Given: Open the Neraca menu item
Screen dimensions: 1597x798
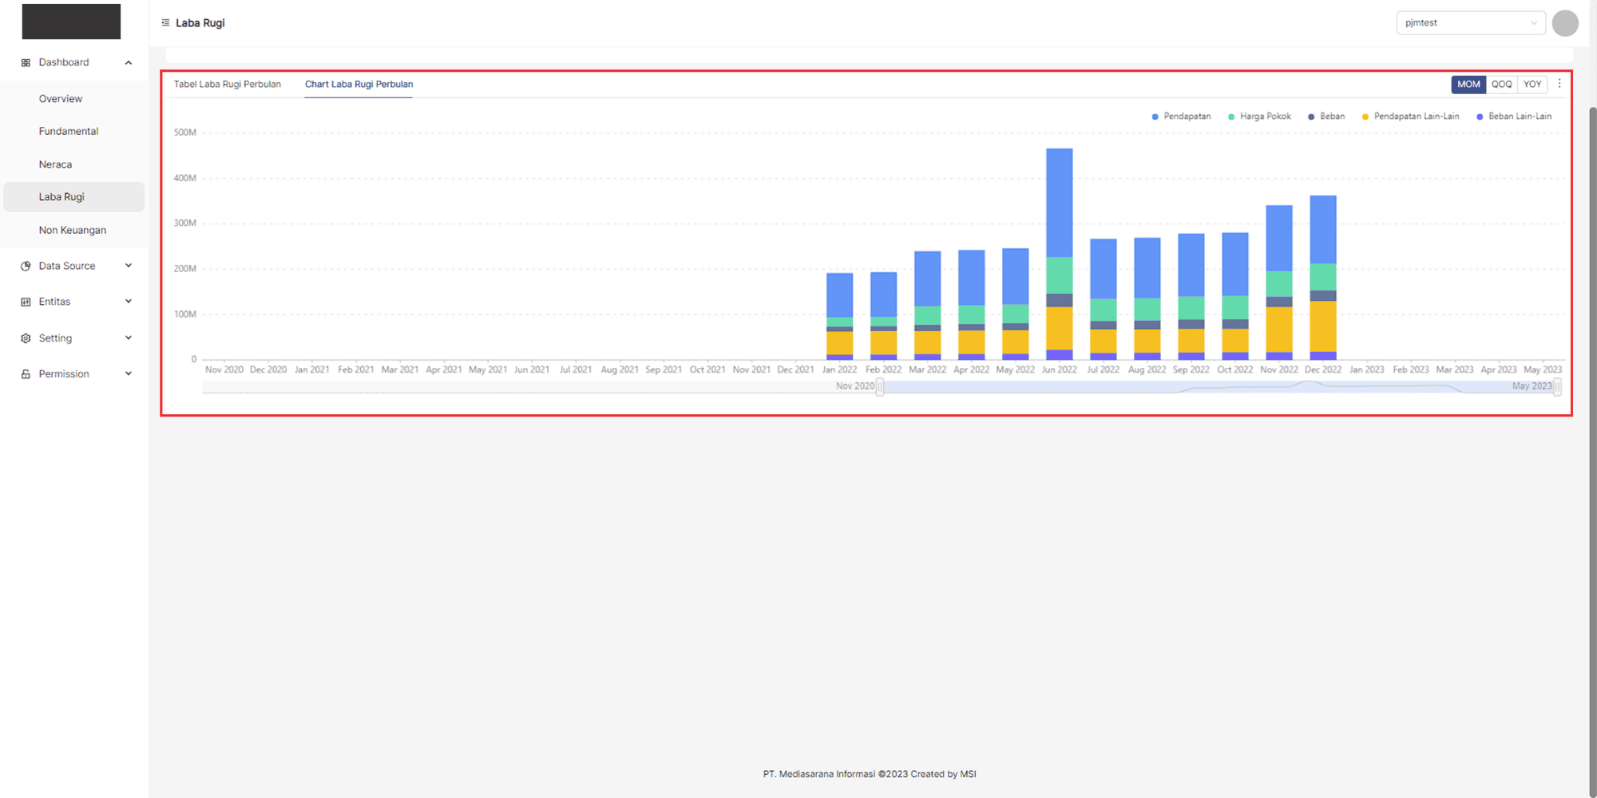Looking at the screenshot, I should 55,164.
